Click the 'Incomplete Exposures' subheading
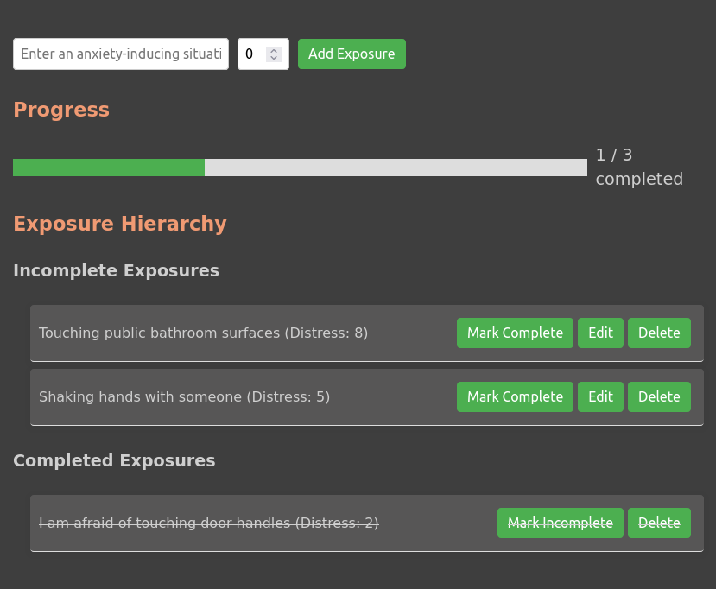The width and height of the screenshot is (716, 589). tap(116, 271)
